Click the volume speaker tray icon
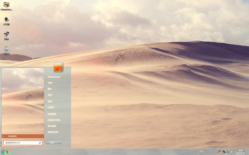This screenshot has height=155, width=249. tap(232, 152)
